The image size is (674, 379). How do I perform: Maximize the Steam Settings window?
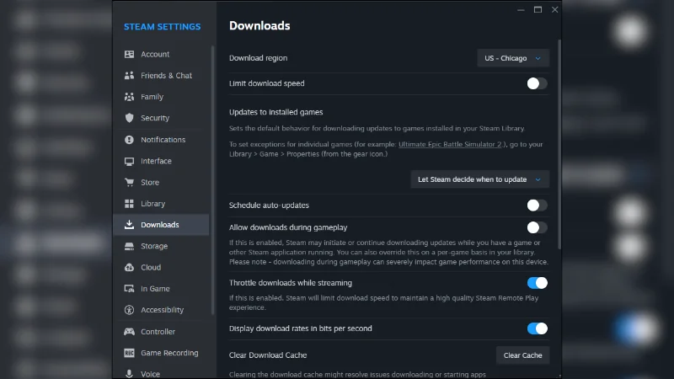coord(538,9)
